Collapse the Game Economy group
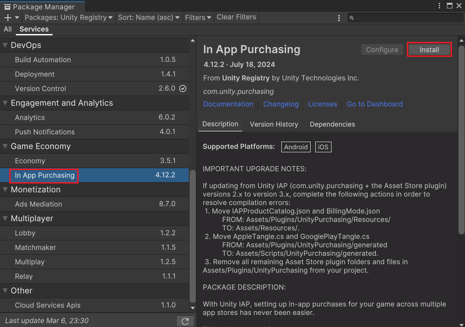The image size is (465, 327). [5, 146]
